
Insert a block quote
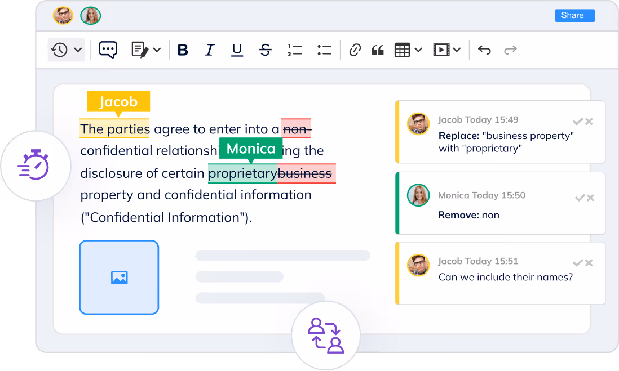tap(378, 50)
